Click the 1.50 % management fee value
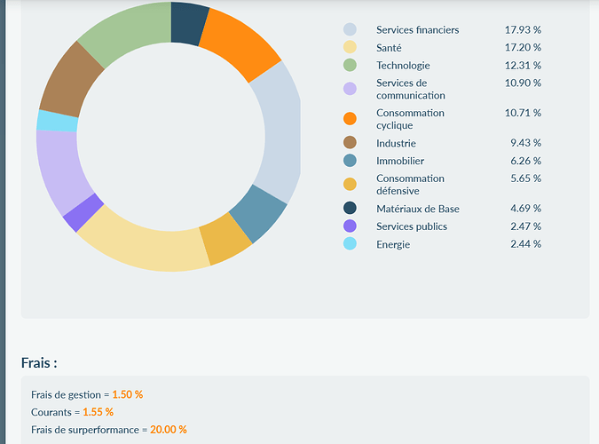 pyautogui.click(x=128, y=394)
